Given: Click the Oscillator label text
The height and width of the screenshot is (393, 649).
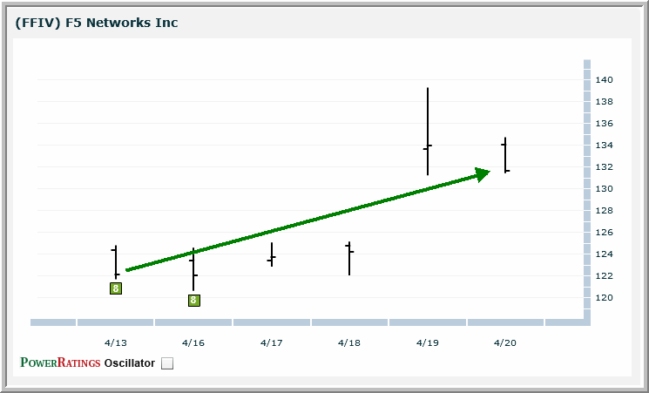Looking at the screenshot, I should pos(129,363).
